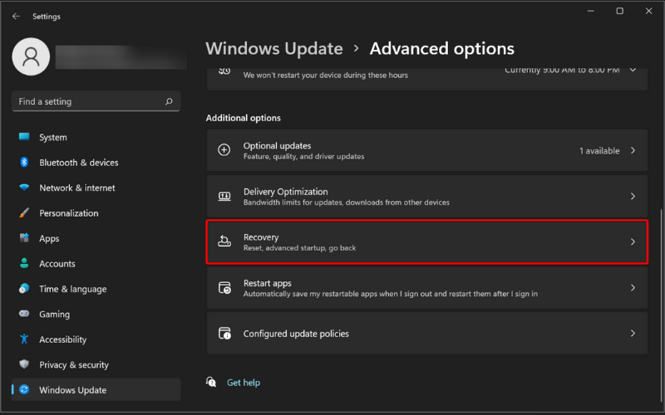Click the Gaming controller icon
This screenshot has height=415, width=665.
coord(24,314)
